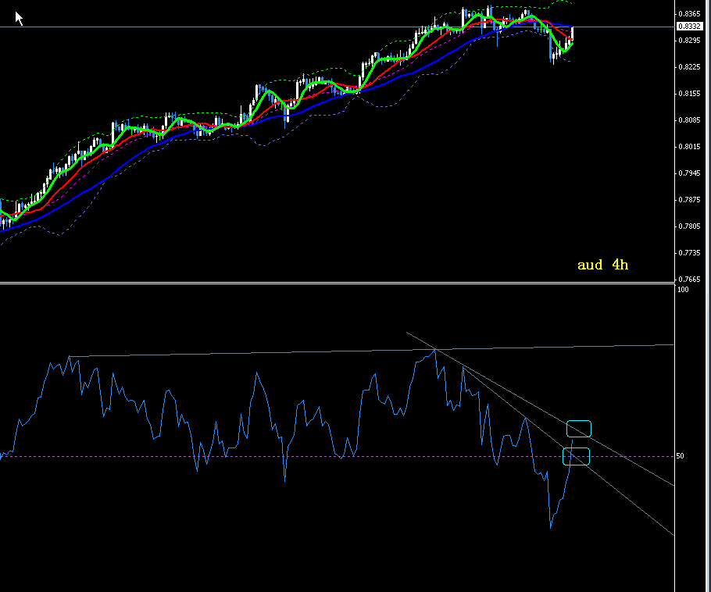Select the horizontal current price line across the chart

pyautogui.click(x=234, y=27)
